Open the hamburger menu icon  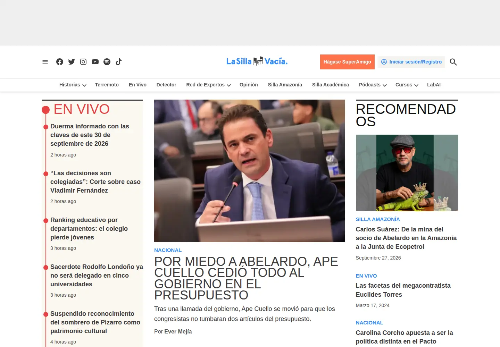coord(45,62)
